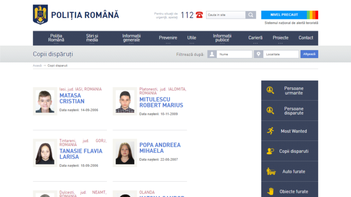Open the Informații publice menu
The width and height of the screenshot is (351, 197).
[x=222, y=38]
